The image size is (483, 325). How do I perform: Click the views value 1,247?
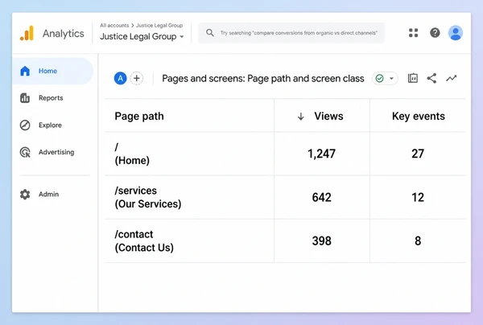[x=321, y=154]
